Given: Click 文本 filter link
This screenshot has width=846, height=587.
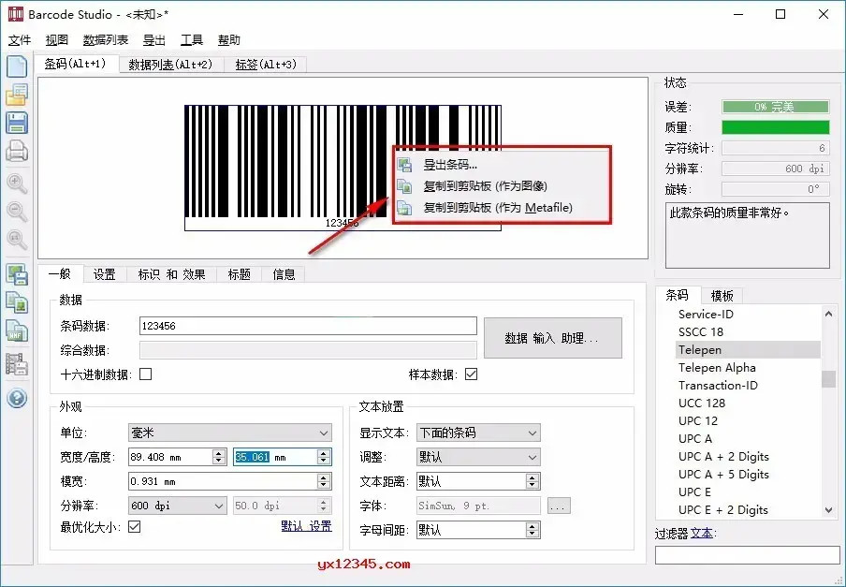Looking at the screenshot, I should 701,533.
